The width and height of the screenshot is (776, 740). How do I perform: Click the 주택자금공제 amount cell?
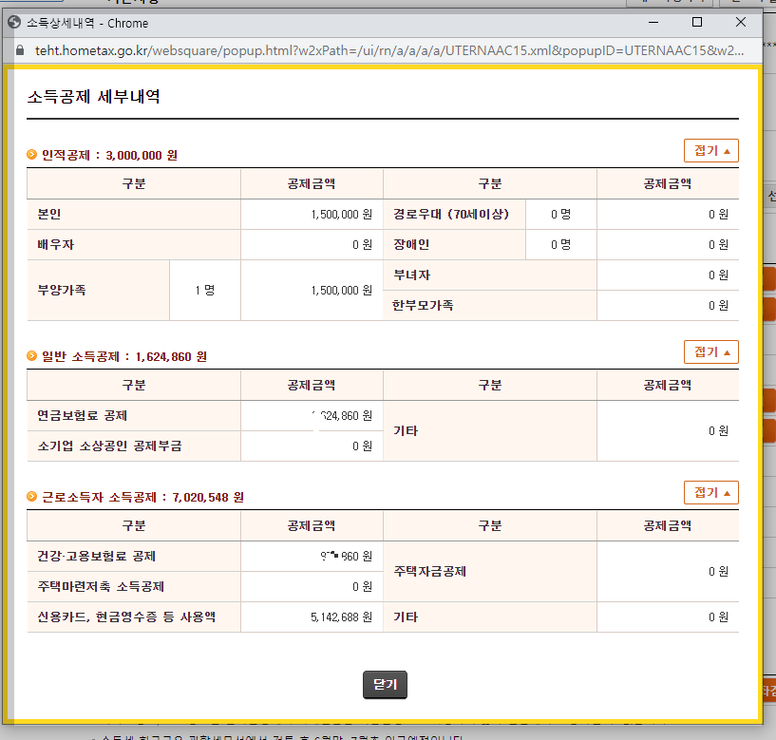click(668, 571)
